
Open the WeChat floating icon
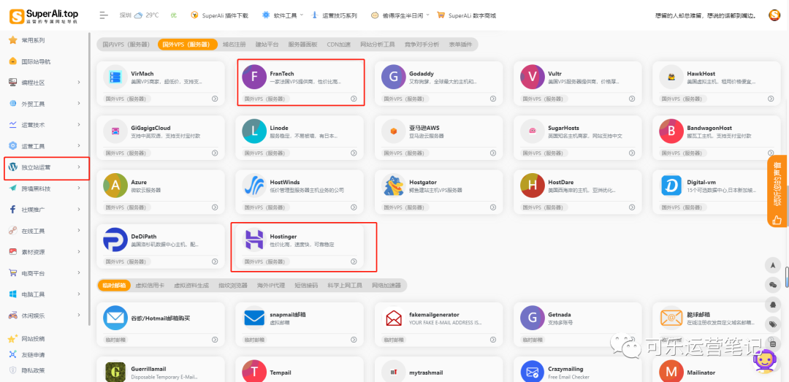click(772, 285)
